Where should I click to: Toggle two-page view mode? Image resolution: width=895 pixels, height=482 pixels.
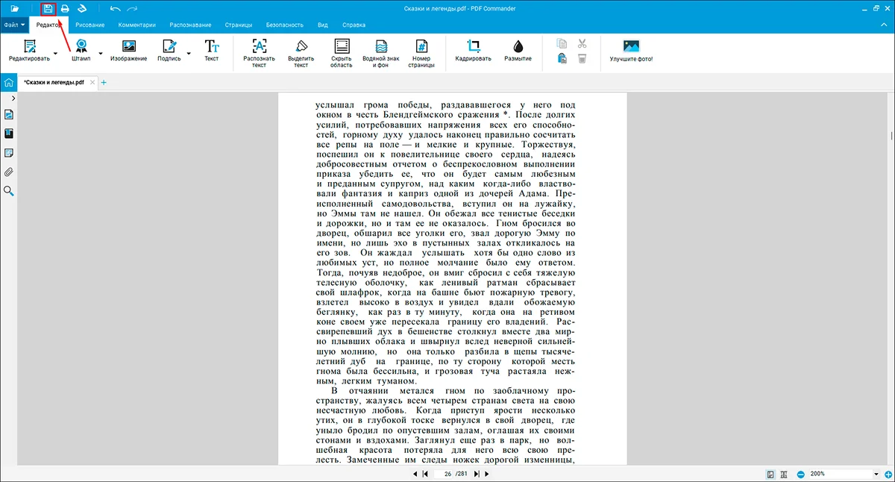point(784,475)
